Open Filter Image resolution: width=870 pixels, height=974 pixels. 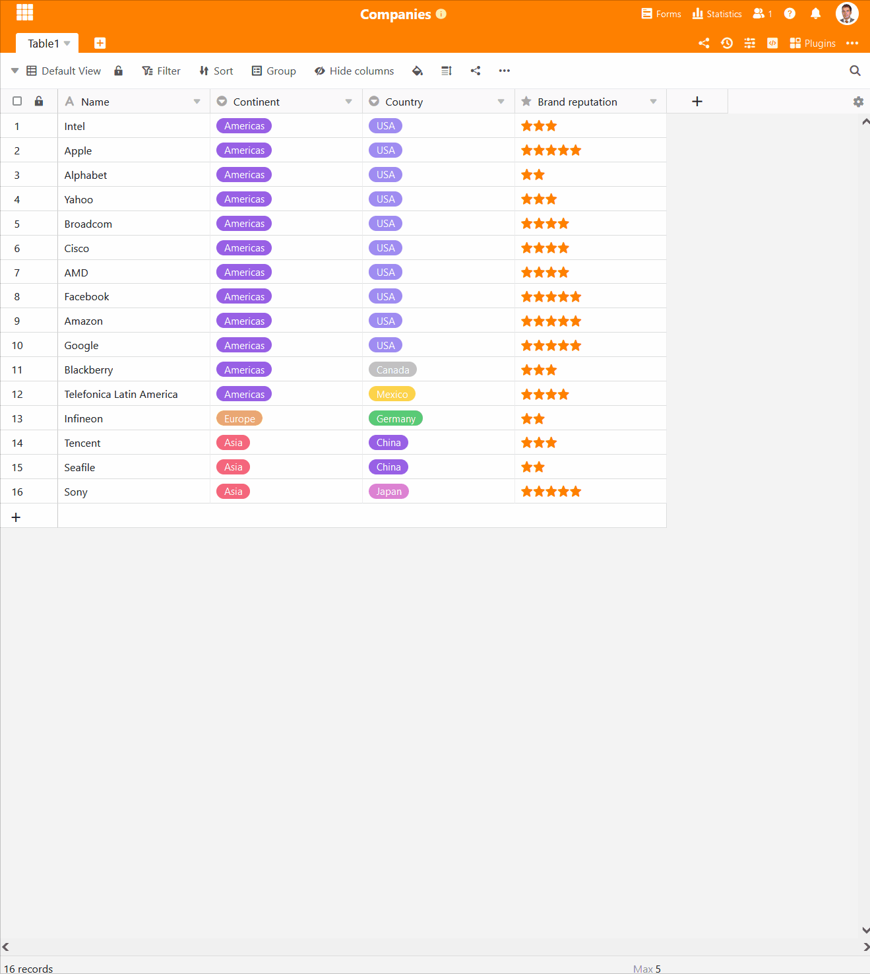[x=161, y=71]
